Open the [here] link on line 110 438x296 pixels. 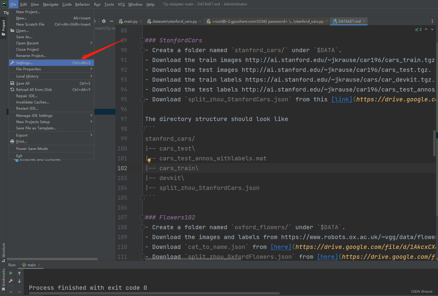281,247
